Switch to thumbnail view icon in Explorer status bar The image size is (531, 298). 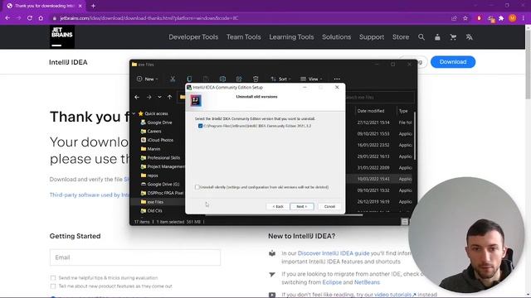tap(405, 222)
